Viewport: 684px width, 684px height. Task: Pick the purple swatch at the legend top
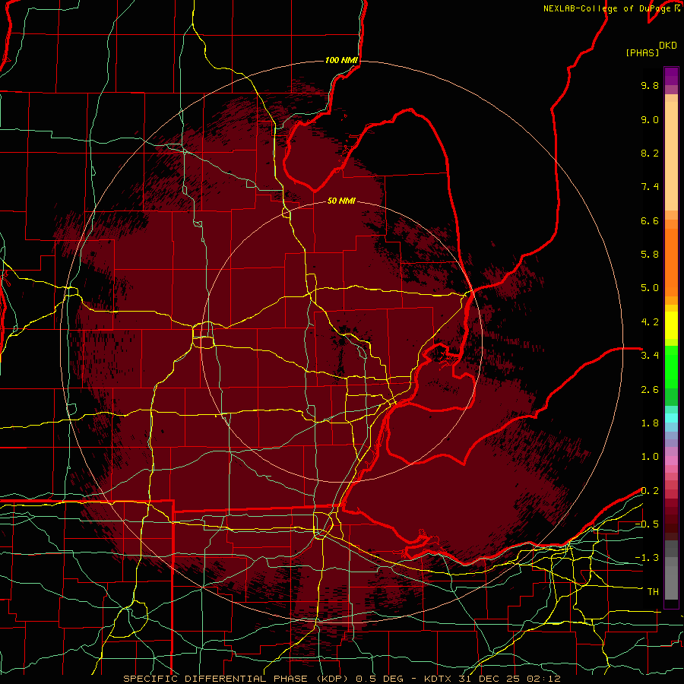(671, 76)
